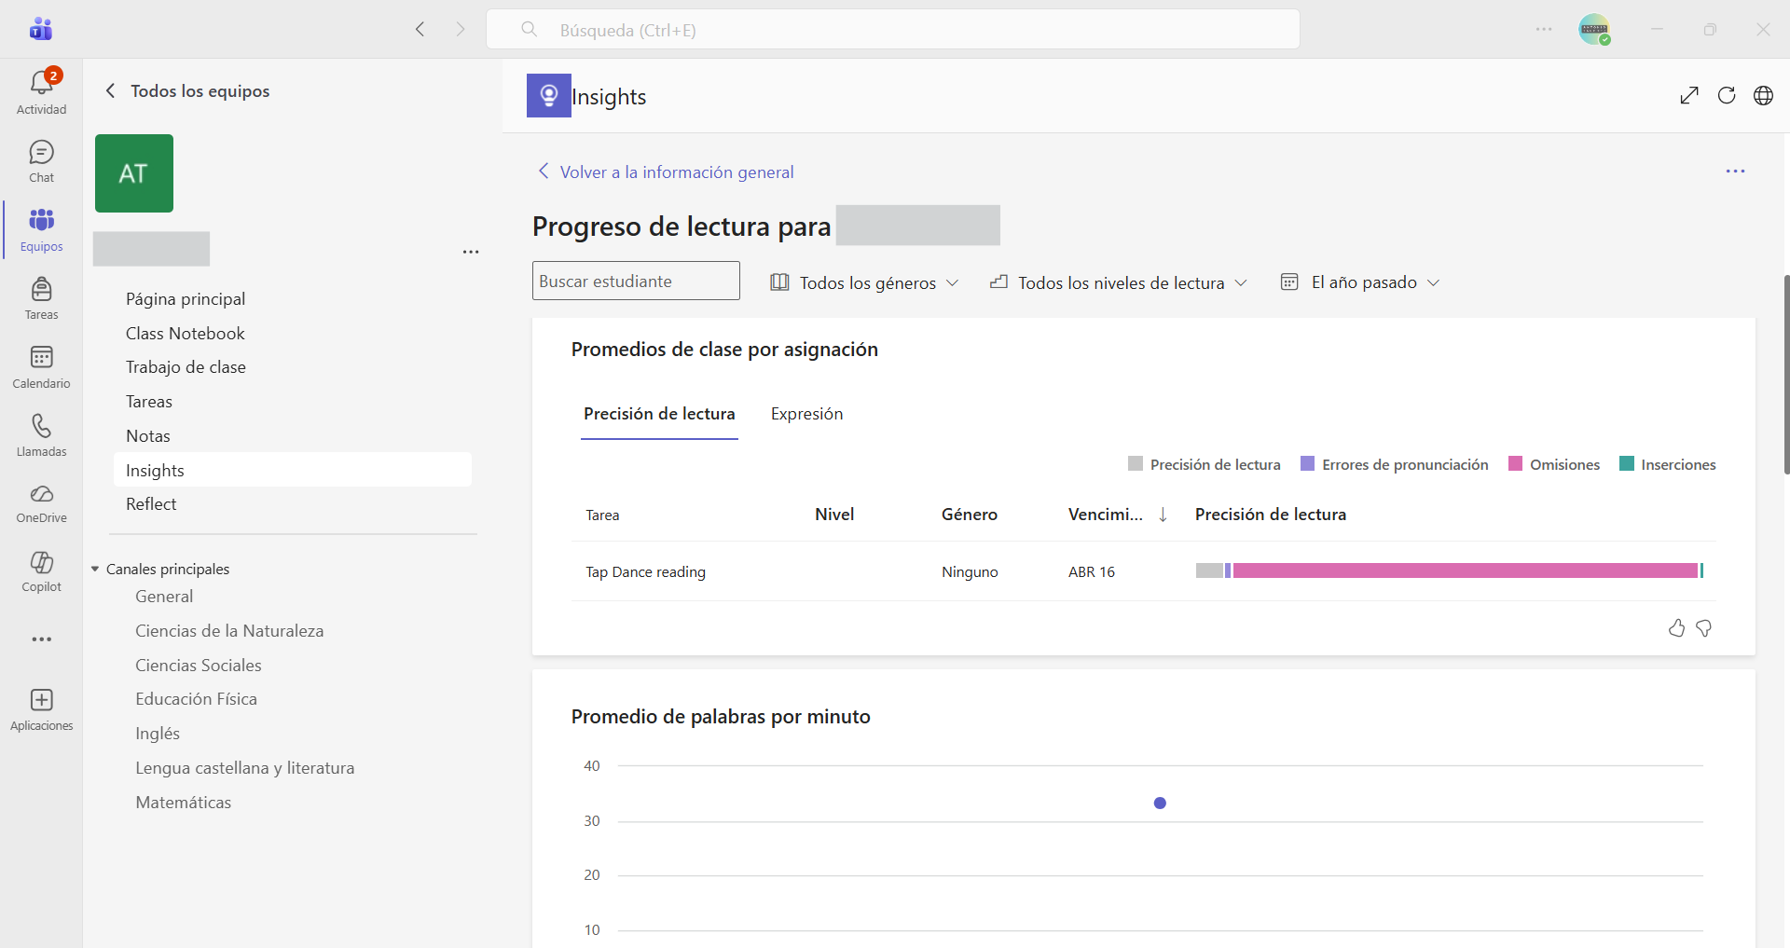This screenshot has height=948, width=1790.
Task: Click the AT team avatar
Action: click(x=134, y=173)
